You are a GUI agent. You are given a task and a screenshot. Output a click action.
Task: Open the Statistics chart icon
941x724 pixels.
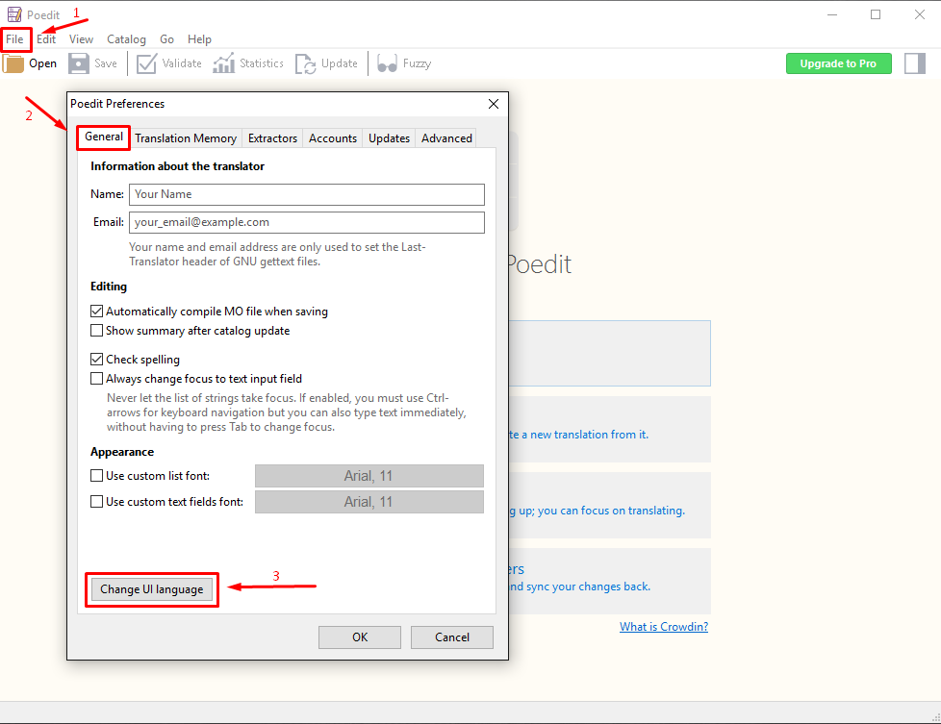click(223, 63)
